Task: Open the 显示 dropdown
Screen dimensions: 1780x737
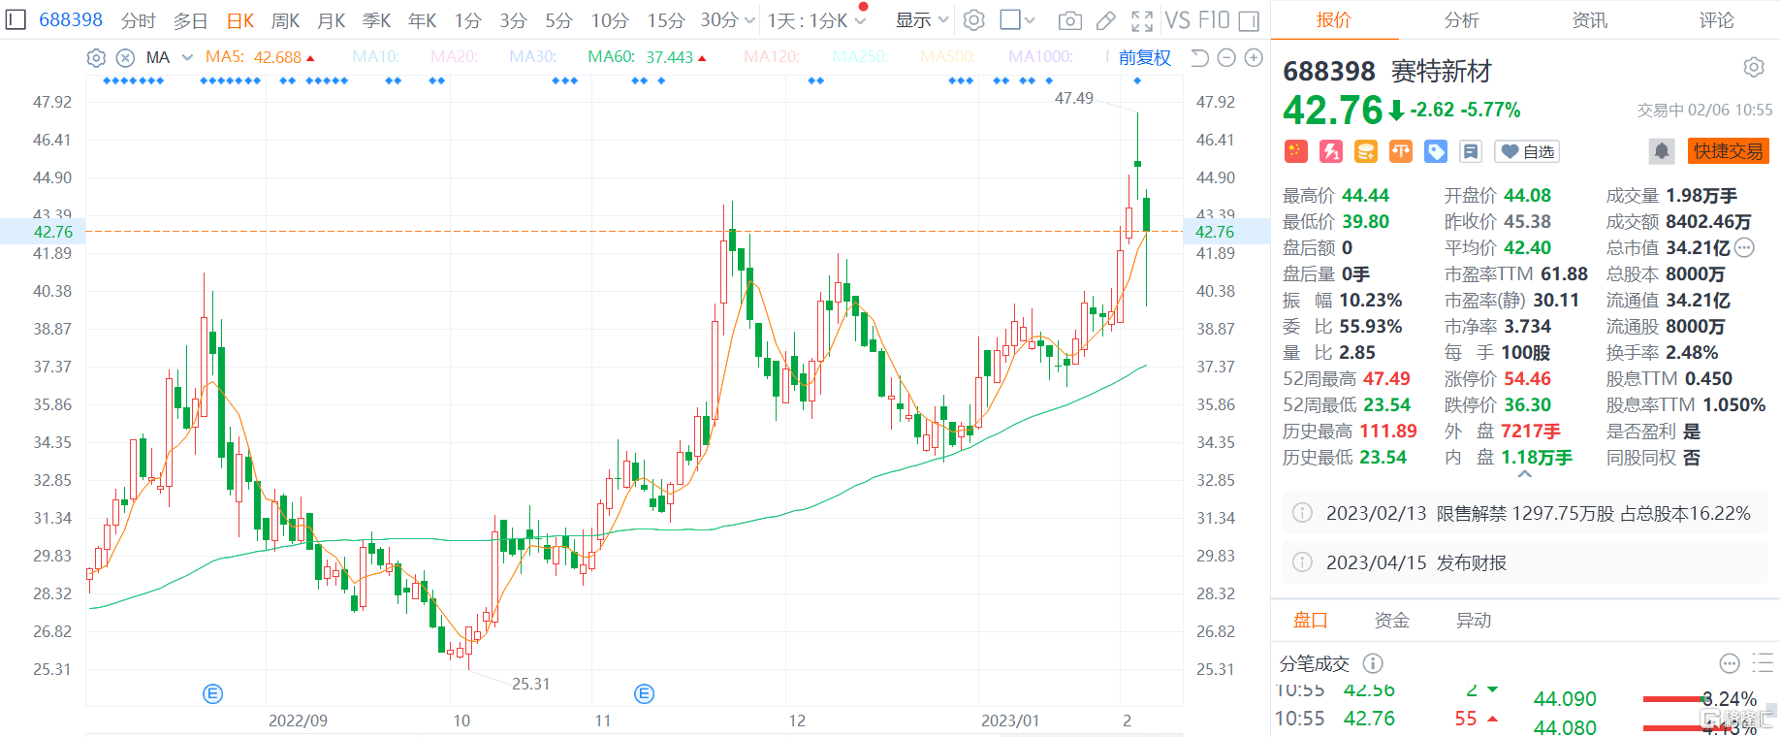Action: [x=921, y=20]
